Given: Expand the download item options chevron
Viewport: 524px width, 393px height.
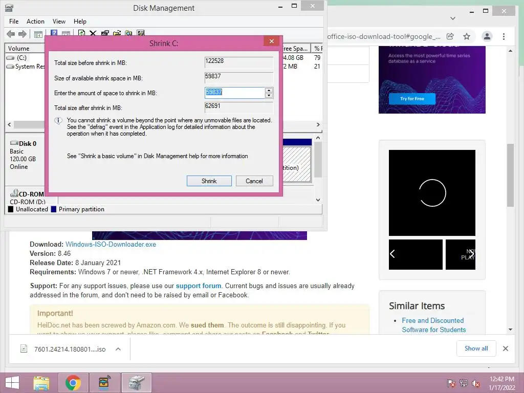Looking at the screenshot, I should (118, 349).
